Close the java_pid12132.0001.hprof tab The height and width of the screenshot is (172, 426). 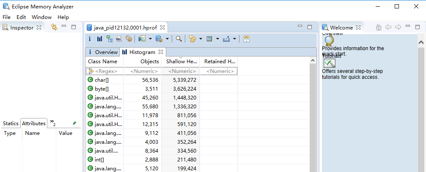point(162,27)
